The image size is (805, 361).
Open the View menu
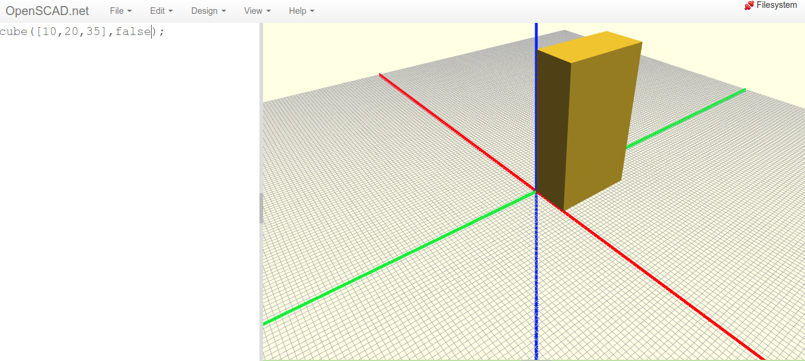click(x=257, y=11)
